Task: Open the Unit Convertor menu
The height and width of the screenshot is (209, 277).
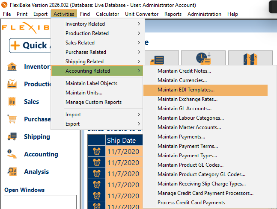Action: click(142, 14)
